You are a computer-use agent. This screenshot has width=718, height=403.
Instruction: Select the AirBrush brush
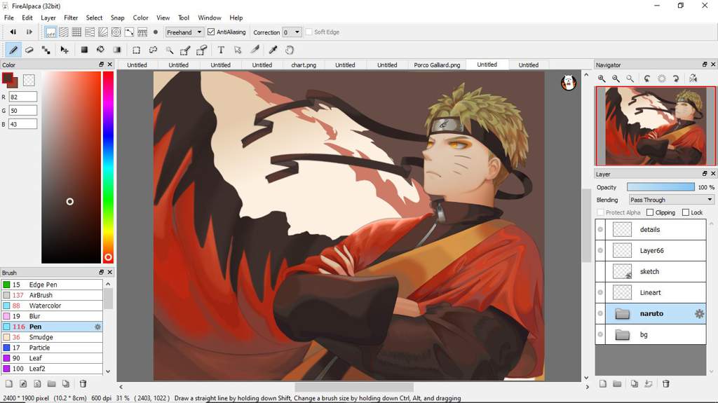tap(52, 295)
